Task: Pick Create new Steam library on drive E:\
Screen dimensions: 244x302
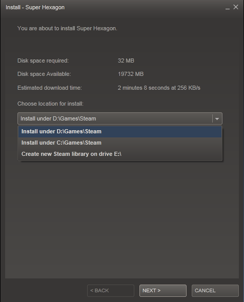Action: [x=120, y=154]
